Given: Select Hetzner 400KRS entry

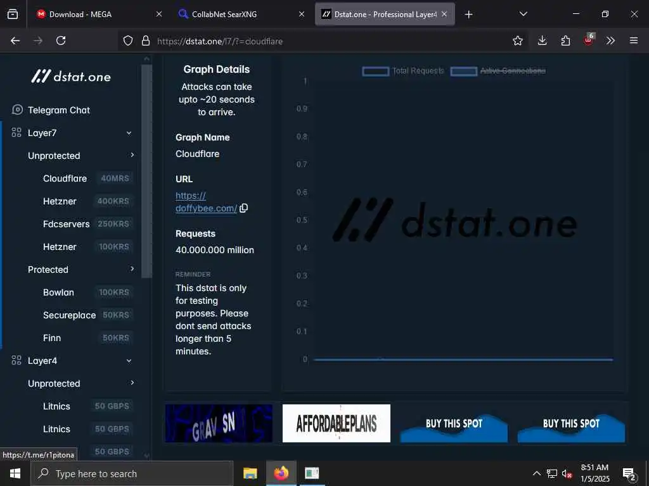Looking at the screenshot, I should (87, 201).
